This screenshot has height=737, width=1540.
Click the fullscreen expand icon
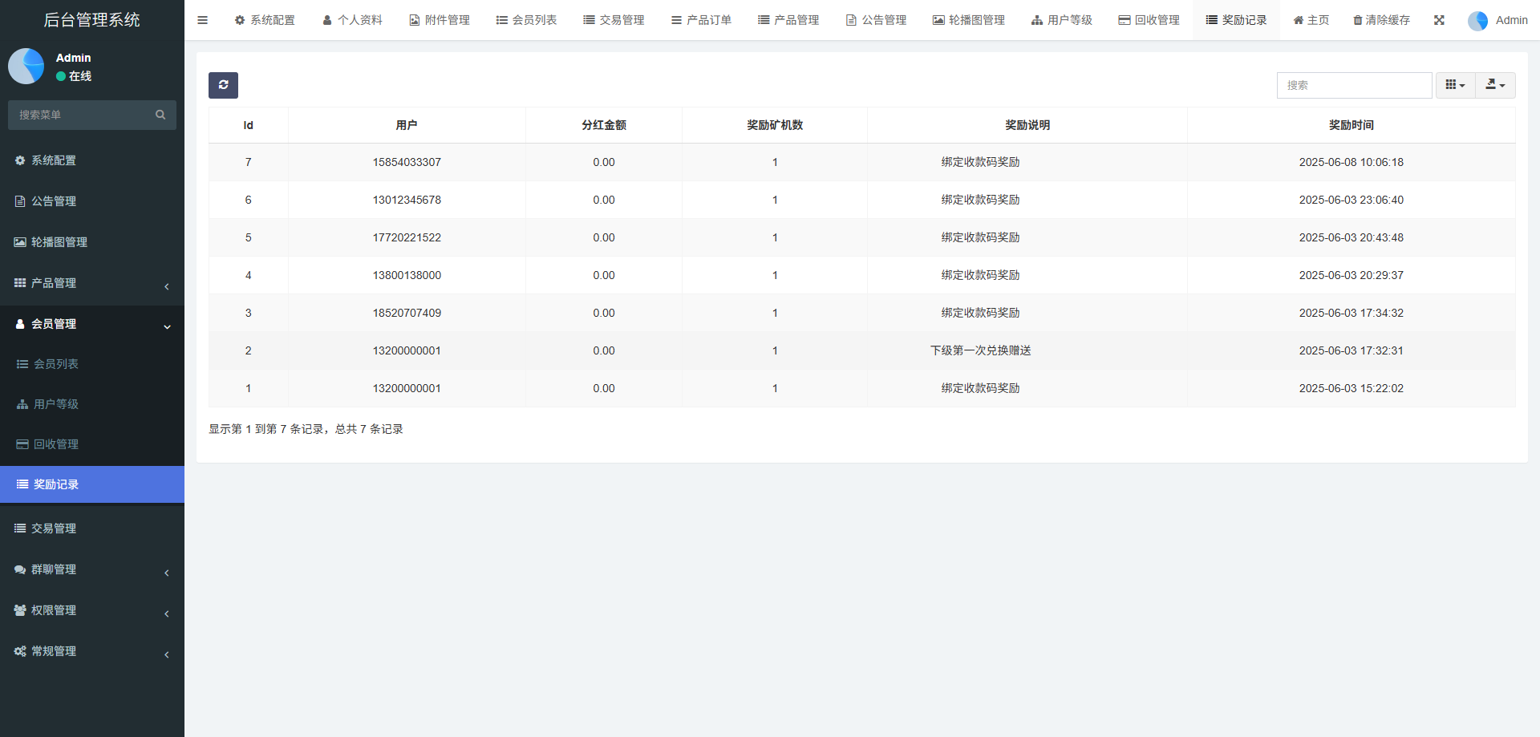(1439, 20)
